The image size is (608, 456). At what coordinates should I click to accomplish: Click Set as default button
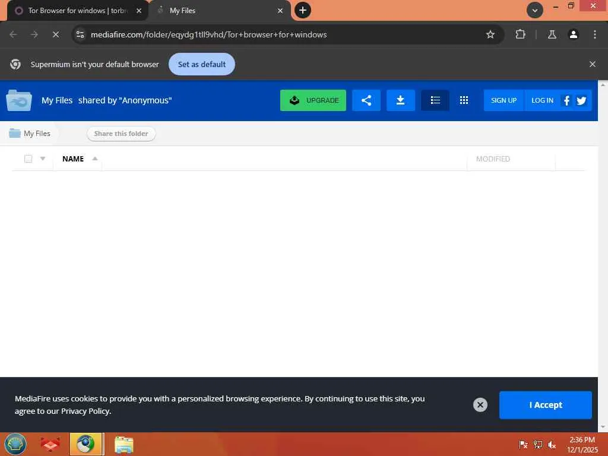(x=202, y=64)
